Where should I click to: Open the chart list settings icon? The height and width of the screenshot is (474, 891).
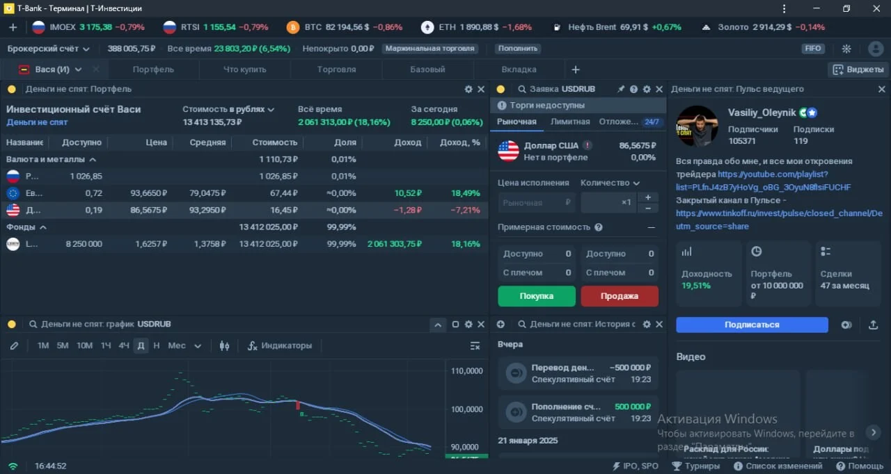click(475, 345)
